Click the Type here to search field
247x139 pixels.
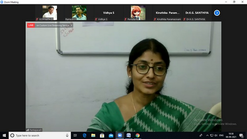coord(40,136)
